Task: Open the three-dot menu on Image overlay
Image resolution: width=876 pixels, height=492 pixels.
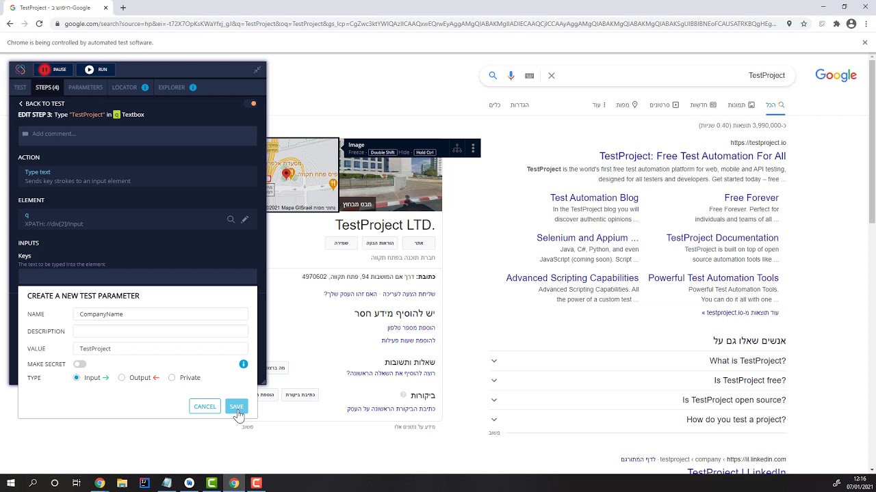Action: tap(473, 148)
